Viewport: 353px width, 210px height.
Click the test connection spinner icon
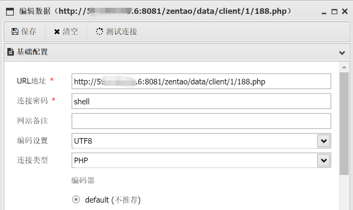(100, 31)
